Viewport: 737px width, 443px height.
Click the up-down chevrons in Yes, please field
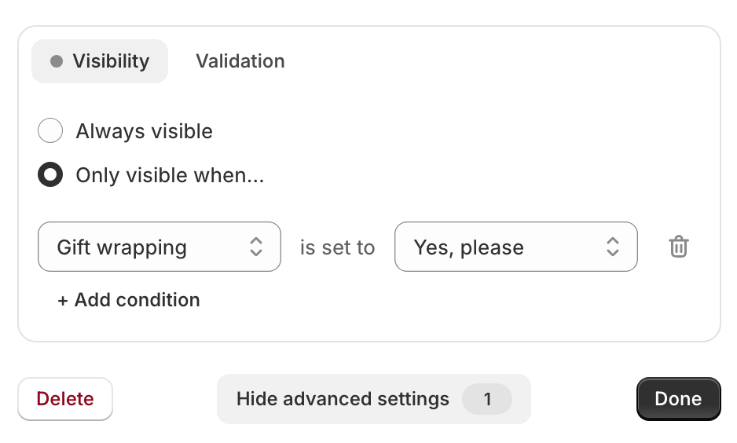point(612,247)
